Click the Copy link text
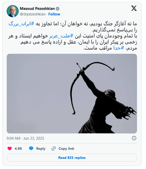This screenshot has height=169, width=146. click(66, 149)
